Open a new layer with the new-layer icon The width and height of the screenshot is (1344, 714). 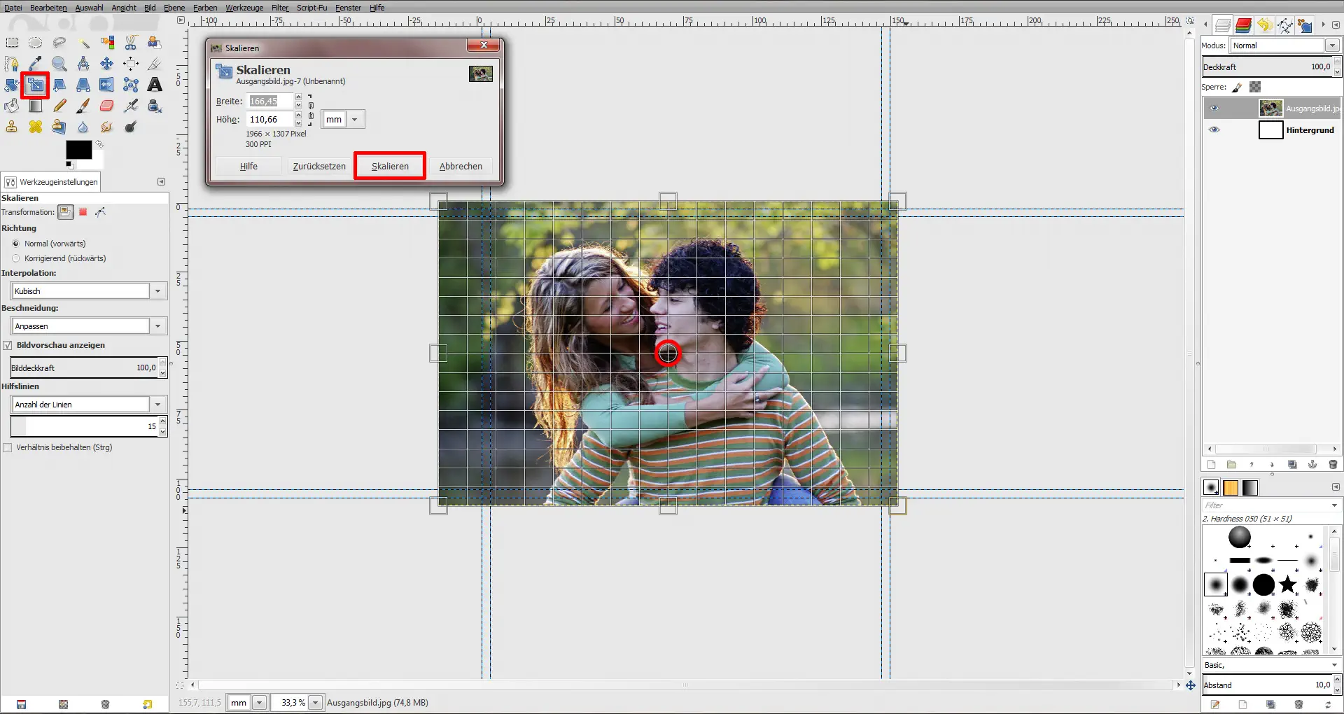coord(1212,464)
